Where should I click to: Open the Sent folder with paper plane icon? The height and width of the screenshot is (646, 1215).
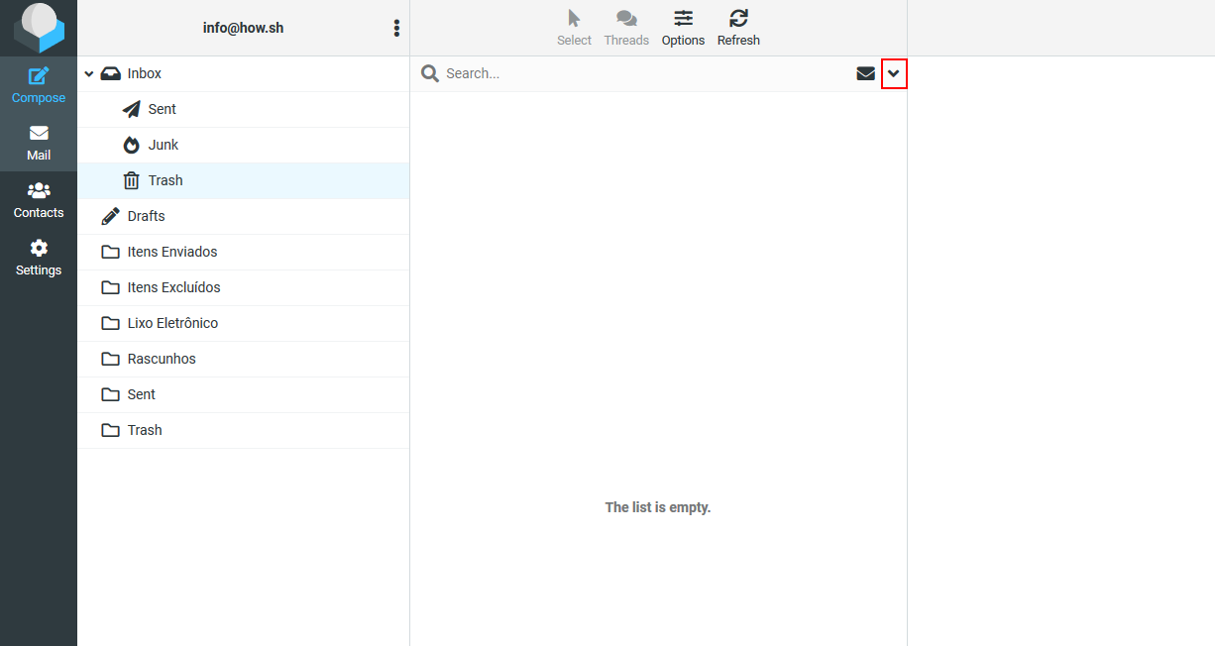coord(243,109)
